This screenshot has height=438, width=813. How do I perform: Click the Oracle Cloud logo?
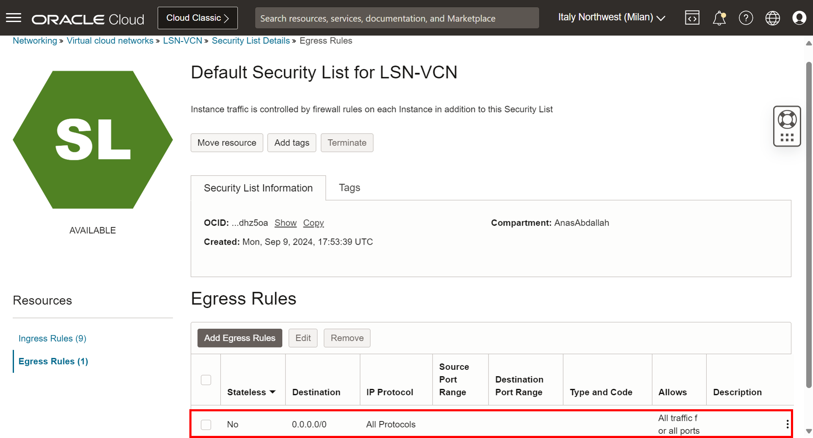coord(88,19)
